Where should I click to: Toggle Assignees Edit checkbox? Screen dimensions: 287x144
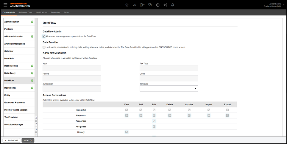[x=154, y=126]
